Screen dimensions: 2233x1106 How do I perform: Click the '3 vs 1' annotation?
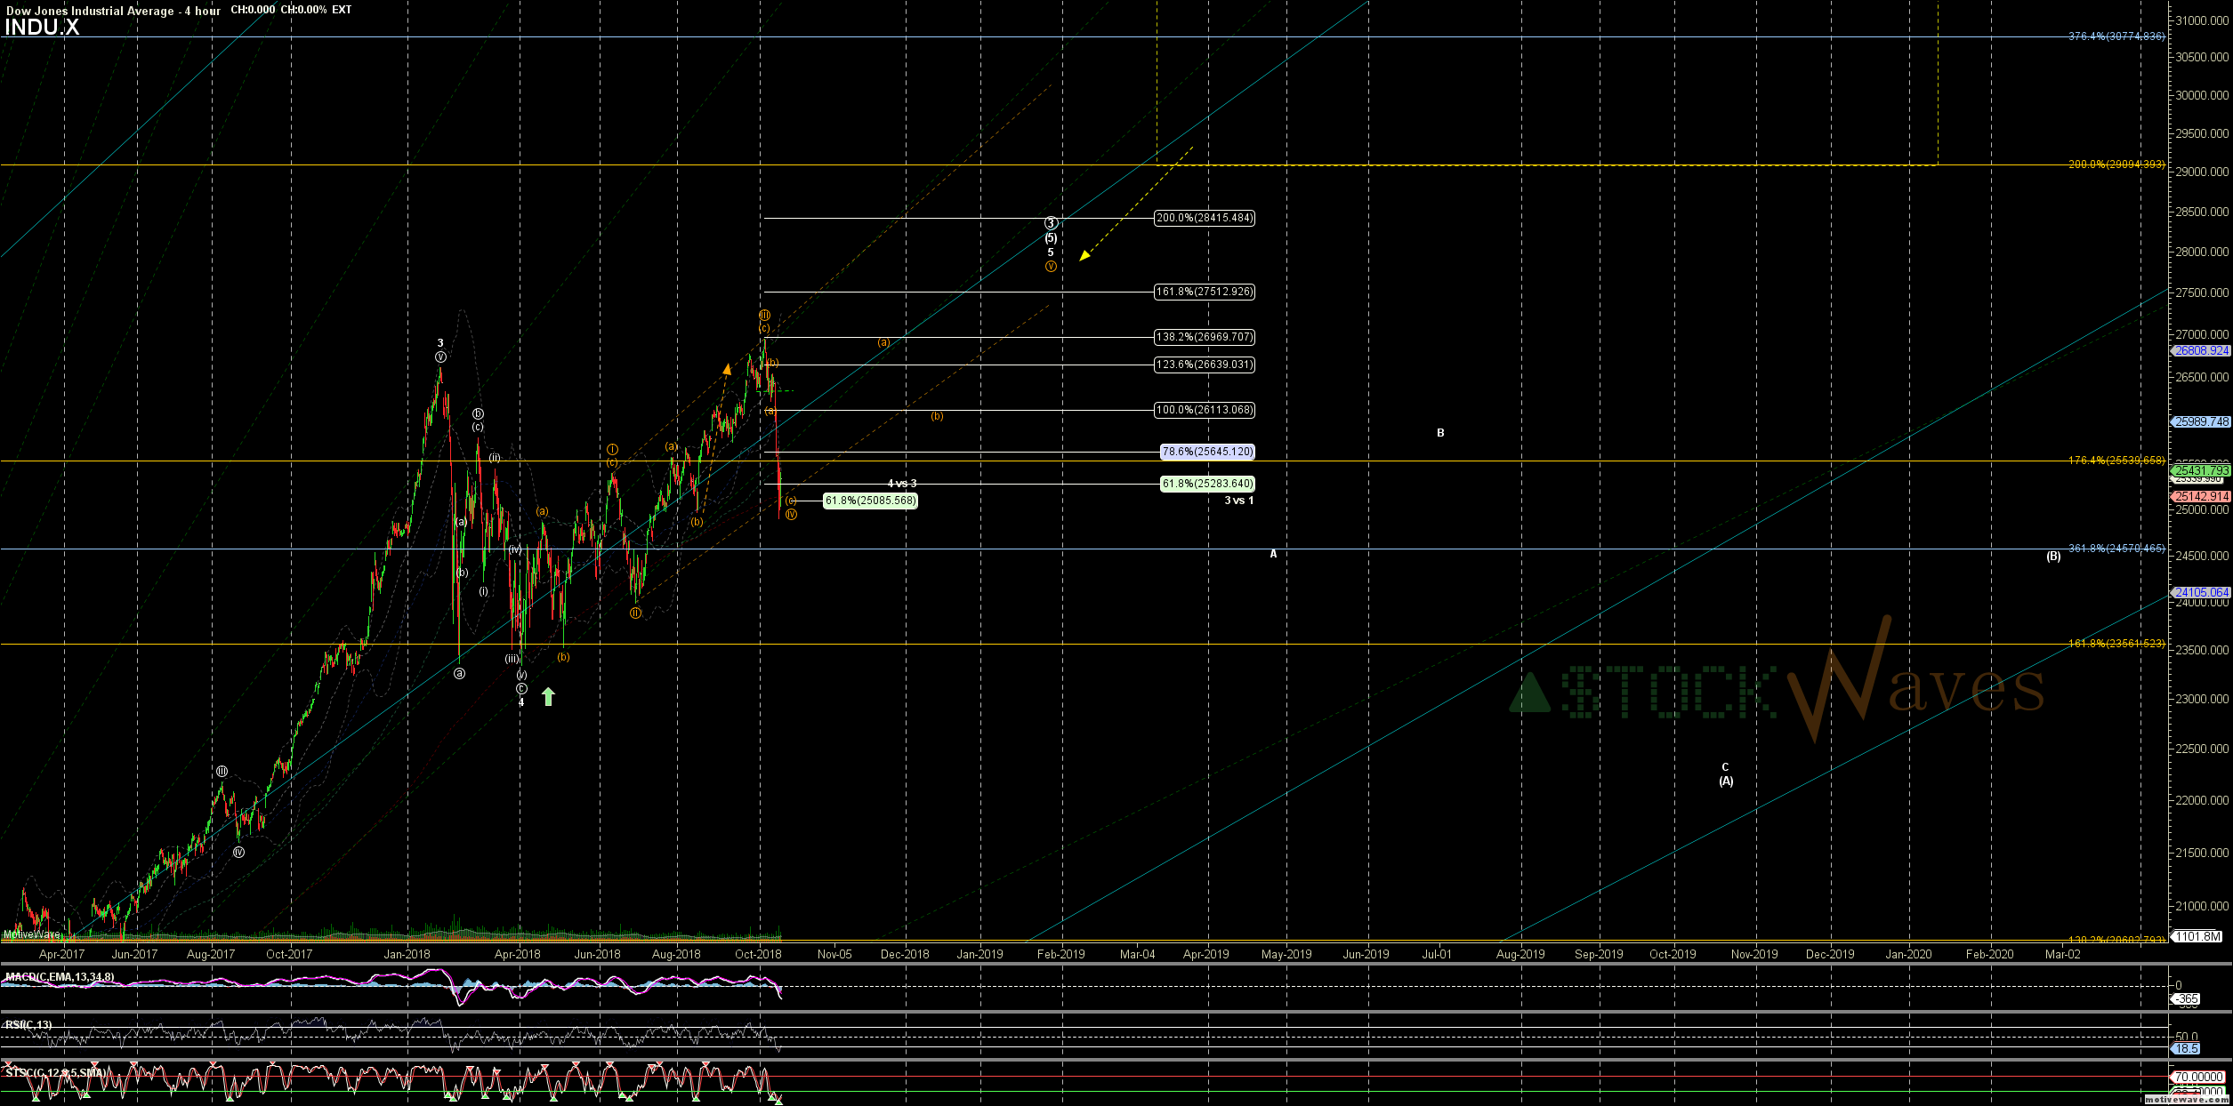(1239, 501)
